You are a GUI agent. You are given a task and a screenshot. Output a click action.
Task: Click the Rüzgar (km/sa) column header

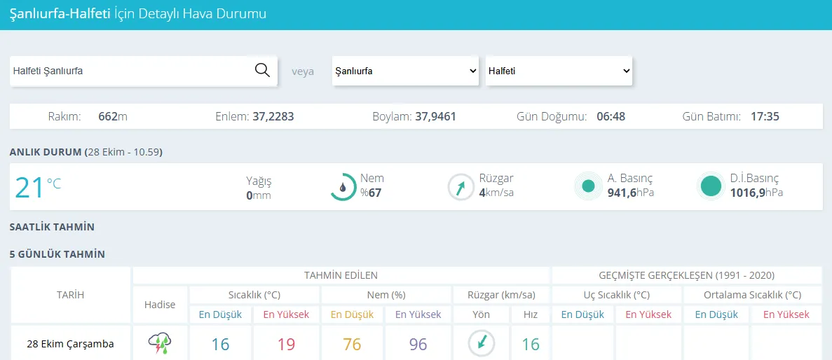[x=501, y=295]
